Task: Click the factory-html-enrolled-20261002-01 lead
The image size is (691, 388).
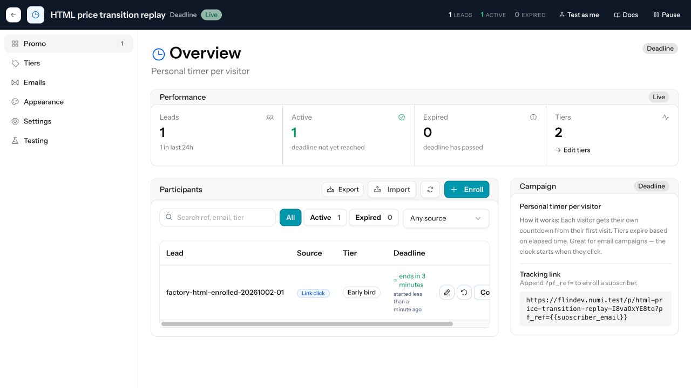Action: [x=225, y=293]
